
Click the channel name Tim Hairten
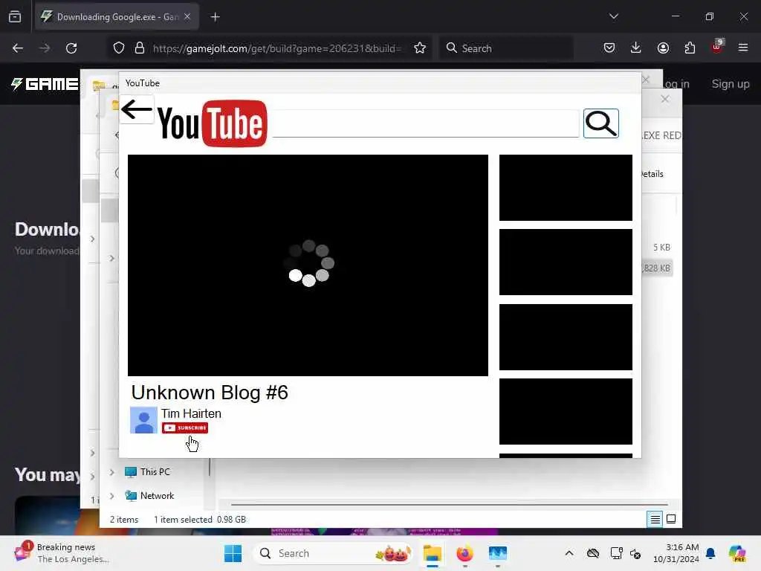[191, 413]
